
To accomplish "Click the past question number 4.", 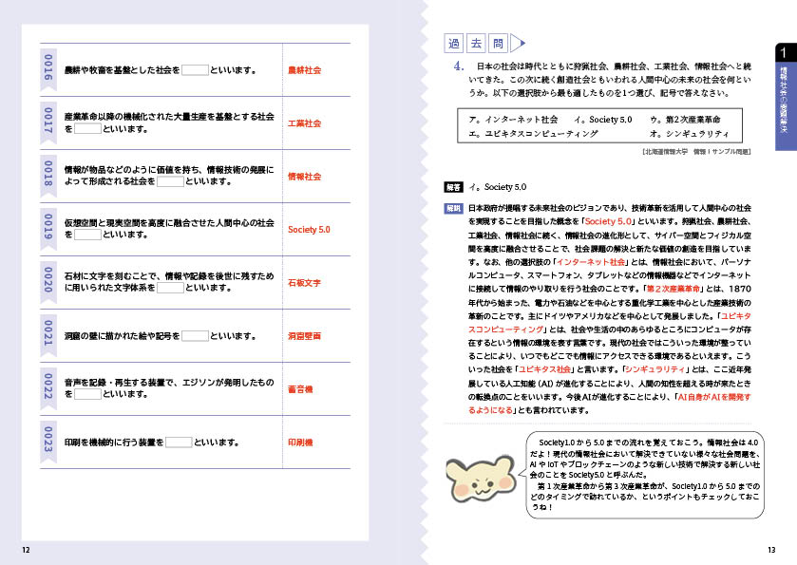I will (x=459, y=66).
